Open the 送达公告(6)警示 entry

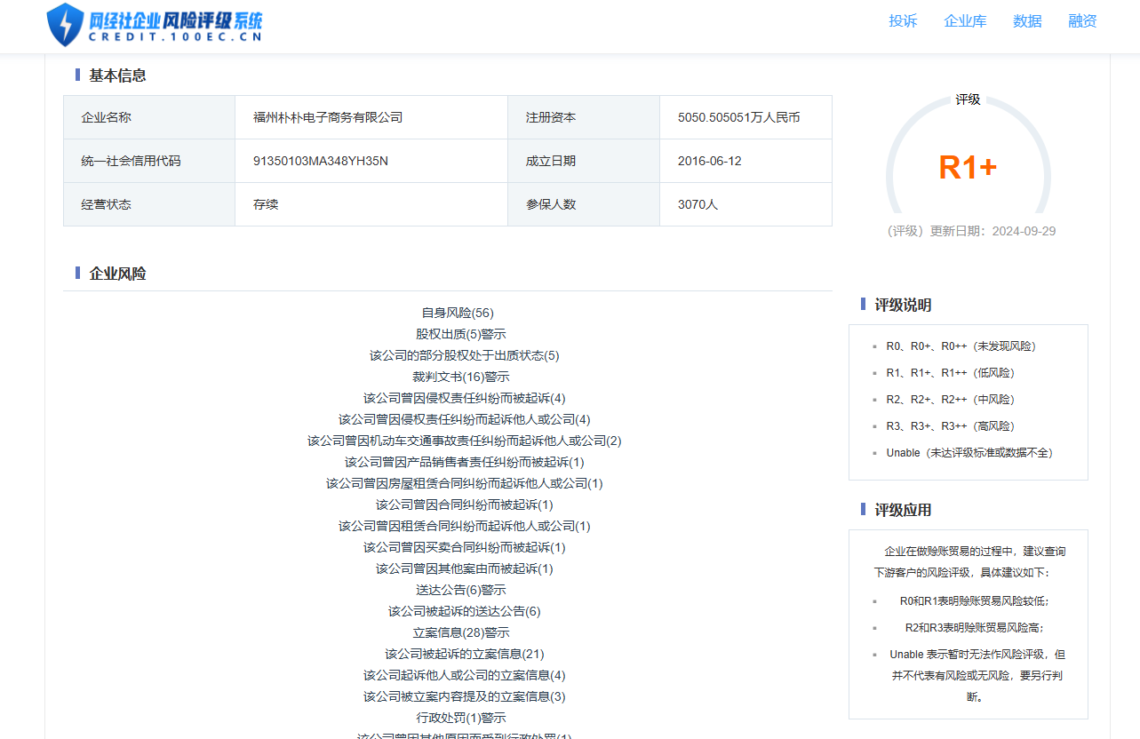461,590
